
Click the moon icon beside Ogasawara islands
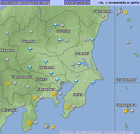125,111
